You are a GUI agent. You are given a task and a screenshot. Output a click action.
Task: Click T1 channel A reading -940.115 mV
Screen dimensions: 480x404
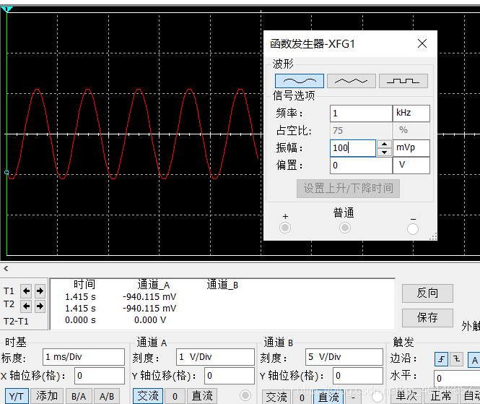[x=149, y=297]
